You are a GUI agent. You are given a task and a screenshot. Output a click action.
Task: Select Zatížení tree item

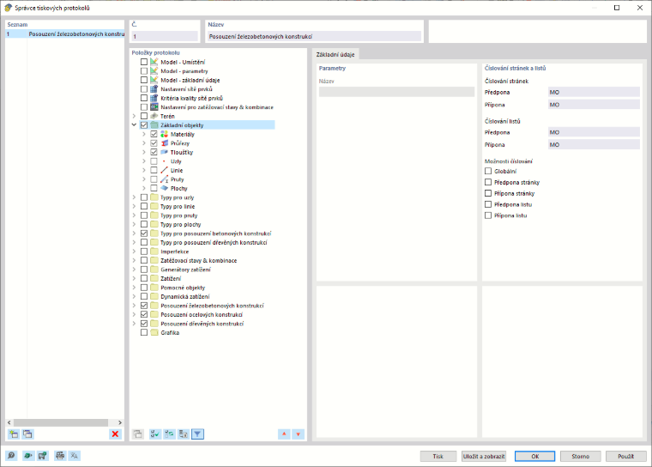click(x=171, y=278)
